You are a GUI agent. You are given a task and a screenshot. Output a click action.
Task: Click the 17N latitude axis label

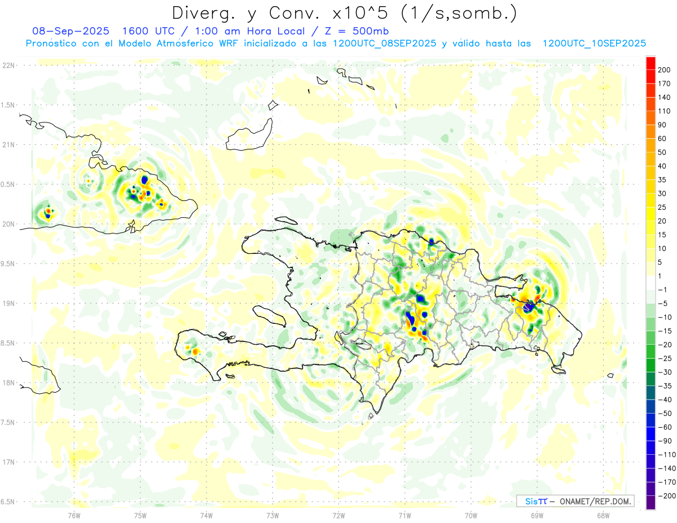[x=8, y=462]
